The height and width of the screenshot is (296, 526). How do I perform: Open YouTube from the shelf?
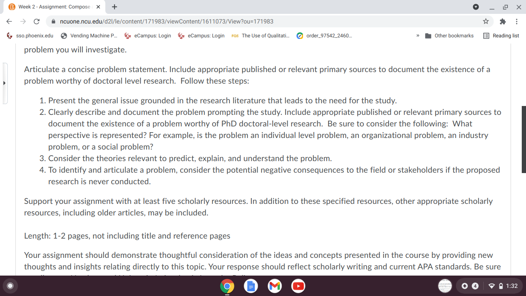(298, 286)
